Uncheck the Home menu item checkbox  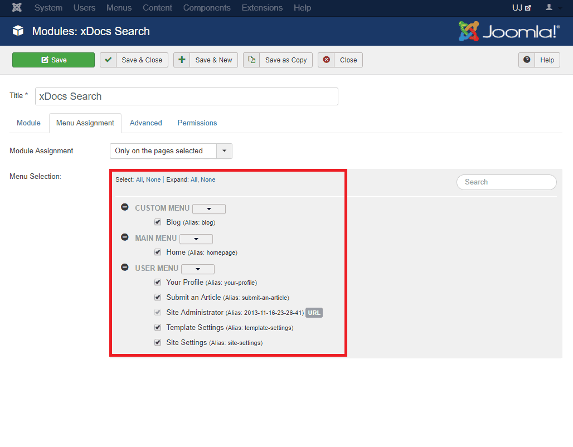point(158,252)
